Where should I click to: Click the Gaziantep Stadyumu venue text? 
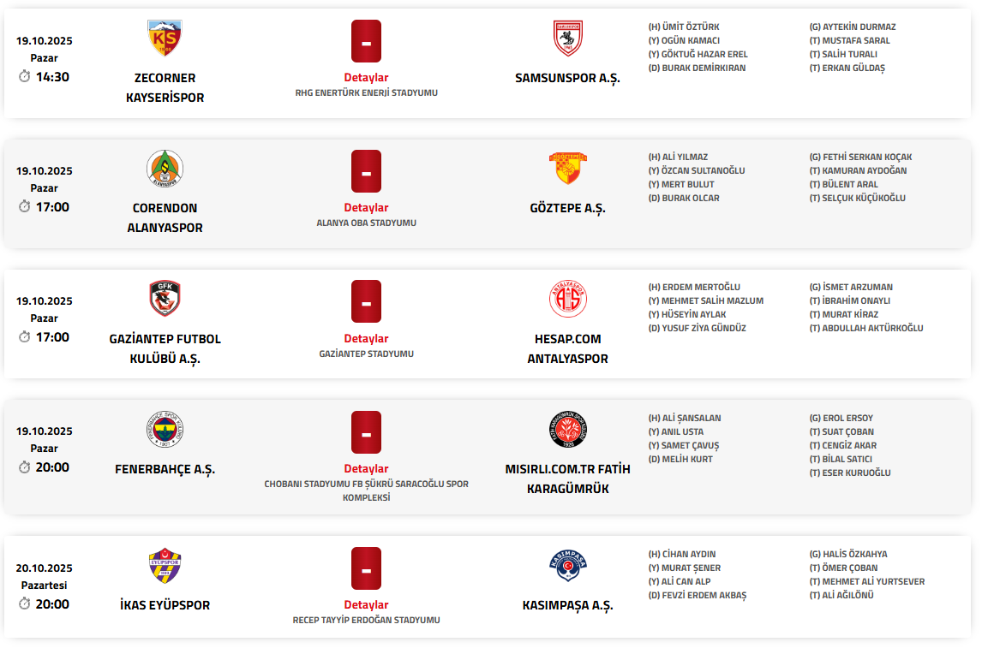click(366, 354)
